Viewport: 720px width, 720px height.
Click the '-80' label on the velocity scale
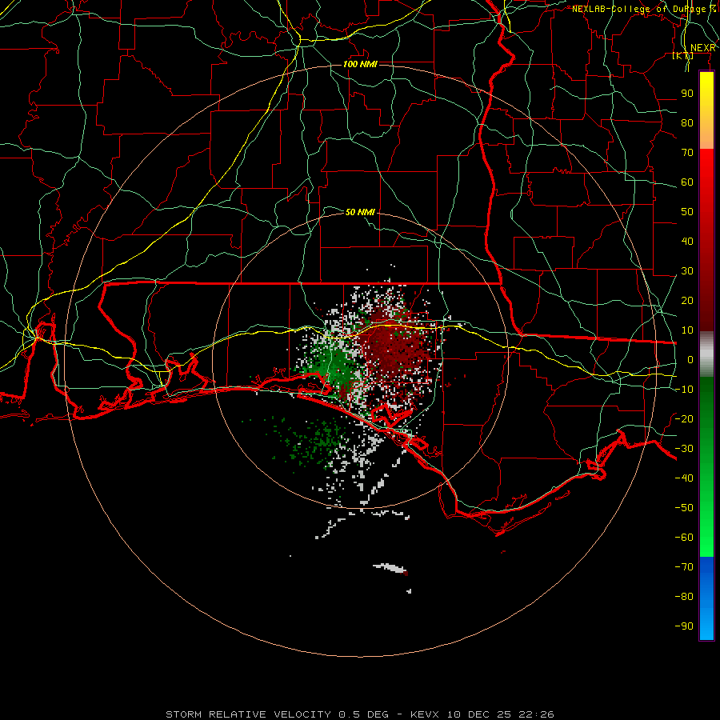684,597
